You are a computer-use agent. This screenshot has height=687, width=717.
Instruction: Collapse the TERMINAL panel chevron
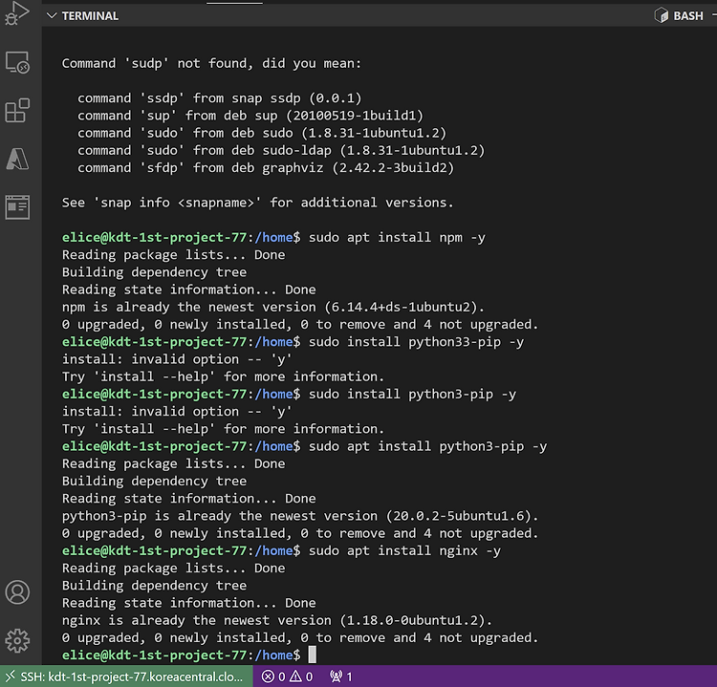[x=52, y=16]
